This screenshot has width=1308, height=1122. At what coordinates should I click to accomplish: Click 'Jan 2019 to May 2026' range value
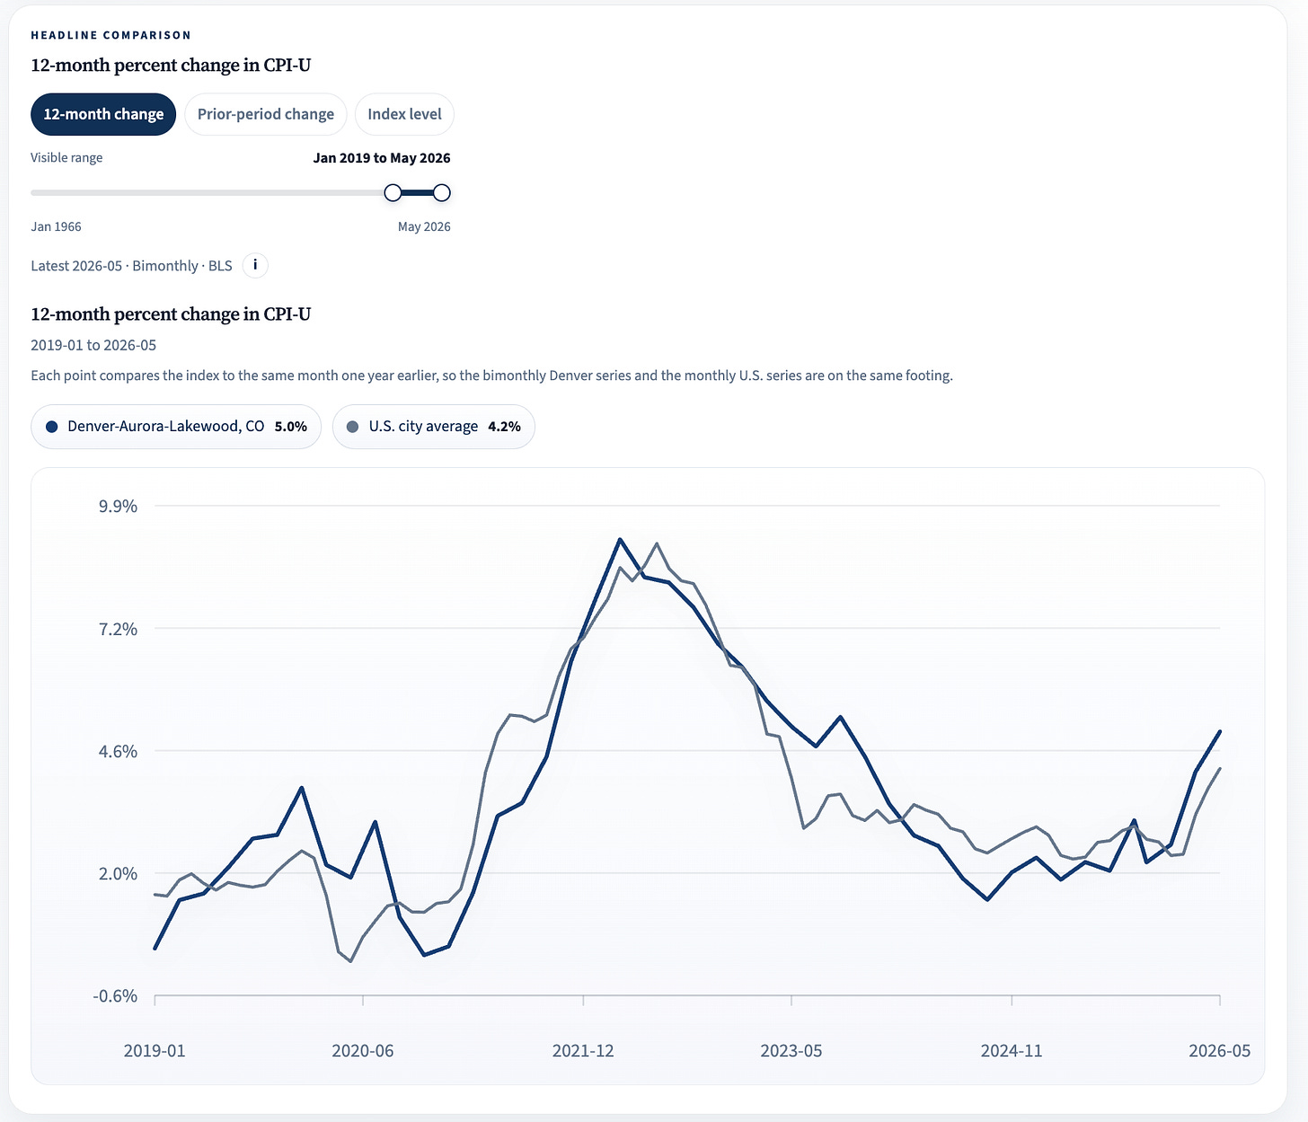[x=382, y=158]
